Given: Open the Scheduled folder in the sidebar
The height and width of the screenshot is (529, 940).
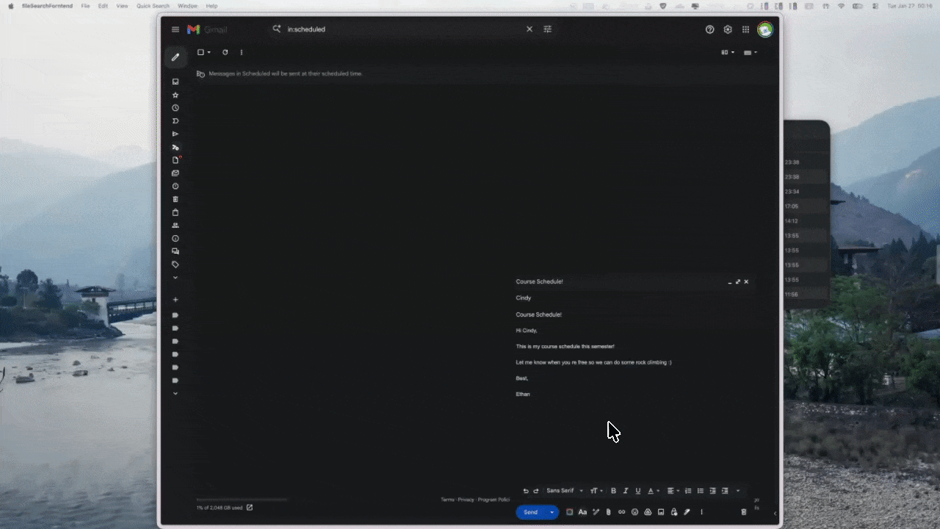Looking at the screenshot, I should (x=175, y=148).
